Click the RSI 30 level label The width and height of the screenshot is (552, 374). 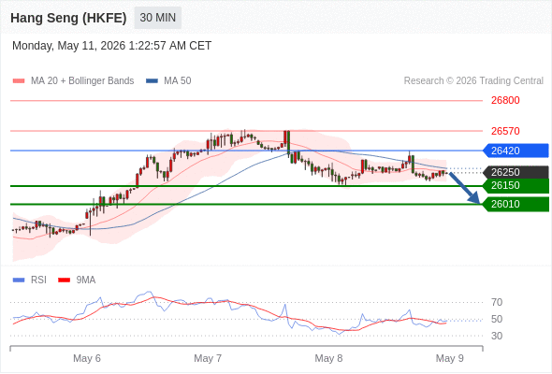click(497, 336)
